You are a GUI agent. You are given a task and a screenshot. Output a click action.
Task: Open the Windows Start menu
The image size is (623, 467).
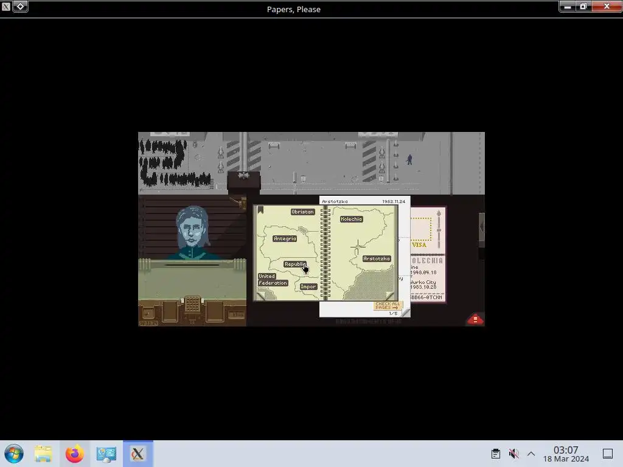(14, 454)
